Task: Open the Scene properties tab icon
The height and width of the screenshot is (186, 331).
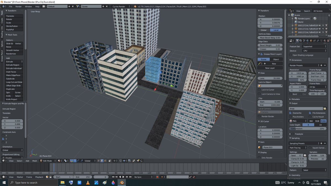Action: click(304, 41)
